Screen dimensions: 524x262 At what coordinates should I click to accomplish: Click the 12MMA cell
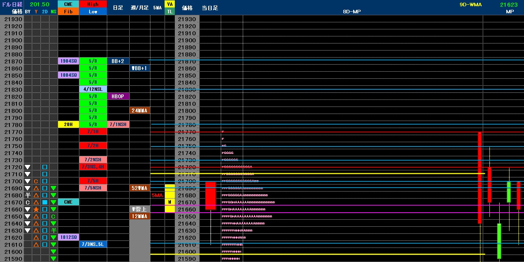[140, 216]
